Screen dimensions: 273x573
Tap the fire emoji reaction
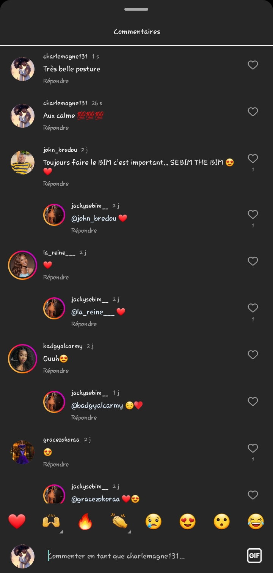click(85, 521)
